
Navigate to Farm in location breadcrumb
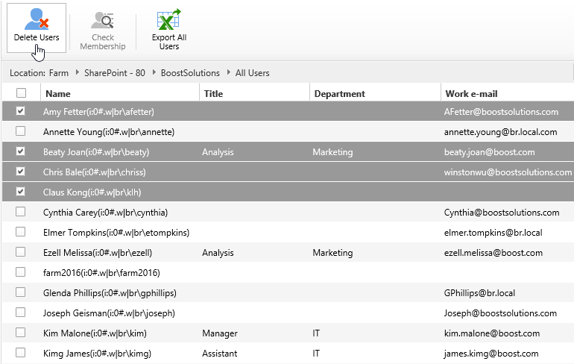(x=59, y=73)
